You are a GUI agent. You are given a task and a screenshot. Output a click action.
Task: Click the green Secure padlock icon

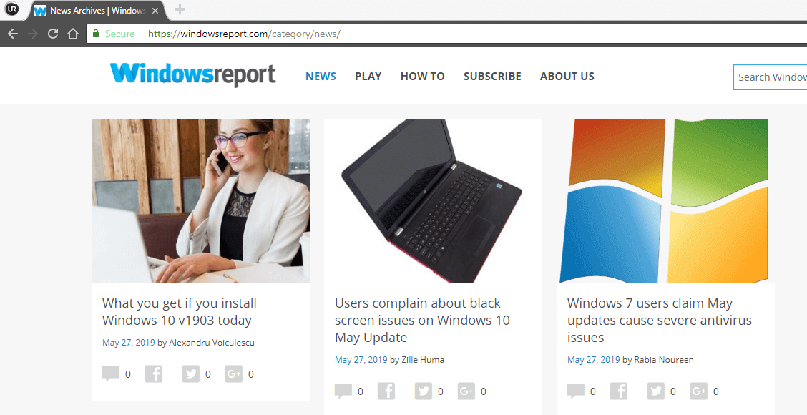click(95, 34)
